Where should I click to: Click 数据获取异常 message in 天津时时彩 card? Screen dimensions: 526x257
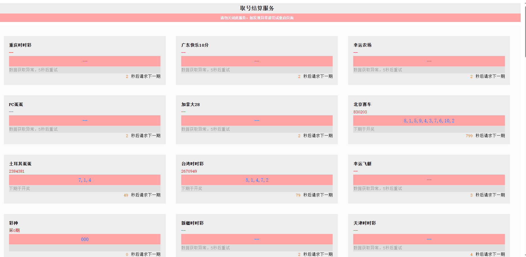click(x=378, y=248)
